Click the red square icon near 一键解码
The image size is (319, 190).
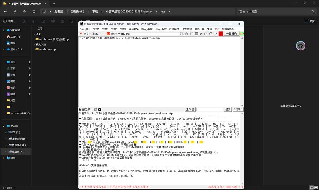coord(220,34)
